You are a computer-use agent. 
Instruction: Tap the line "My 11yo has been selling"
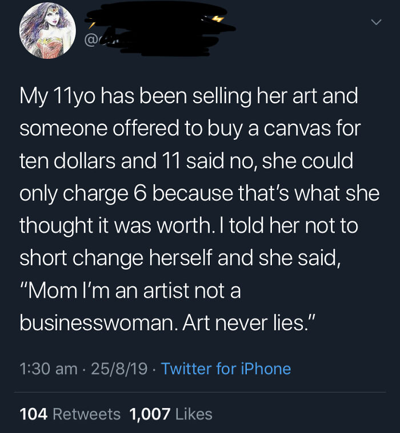click(135, 96)
